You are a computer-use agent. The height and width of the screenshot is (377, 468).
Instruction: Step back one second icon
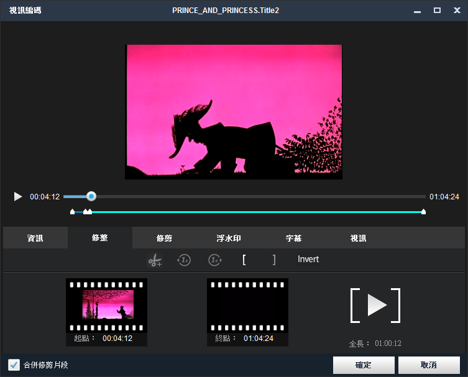184,260
